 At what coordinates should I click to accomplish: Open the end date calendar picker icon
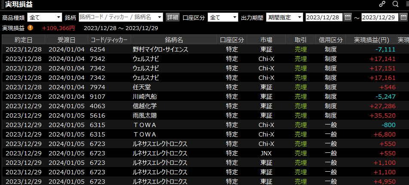point(403,18)
